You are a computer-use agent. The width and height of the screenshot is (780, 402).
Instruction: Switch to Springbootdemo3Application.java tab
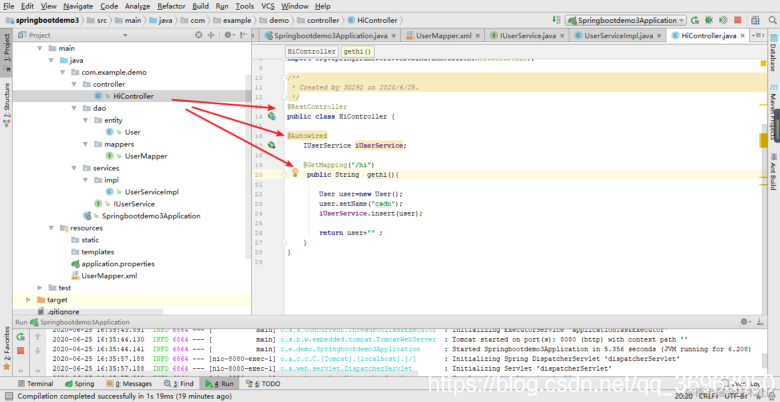pos(331,35)
